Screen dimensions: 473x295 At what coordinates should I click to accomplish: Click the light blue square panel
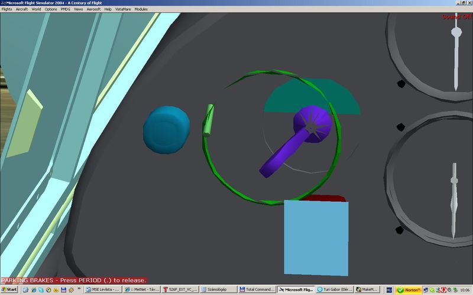pos(316,236)
